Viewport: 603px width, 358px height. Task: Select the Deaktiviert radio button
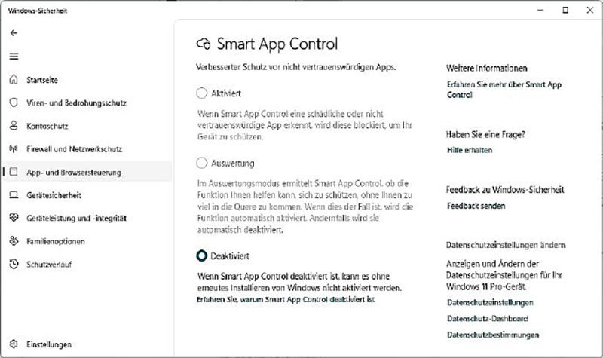coord(201,256)
